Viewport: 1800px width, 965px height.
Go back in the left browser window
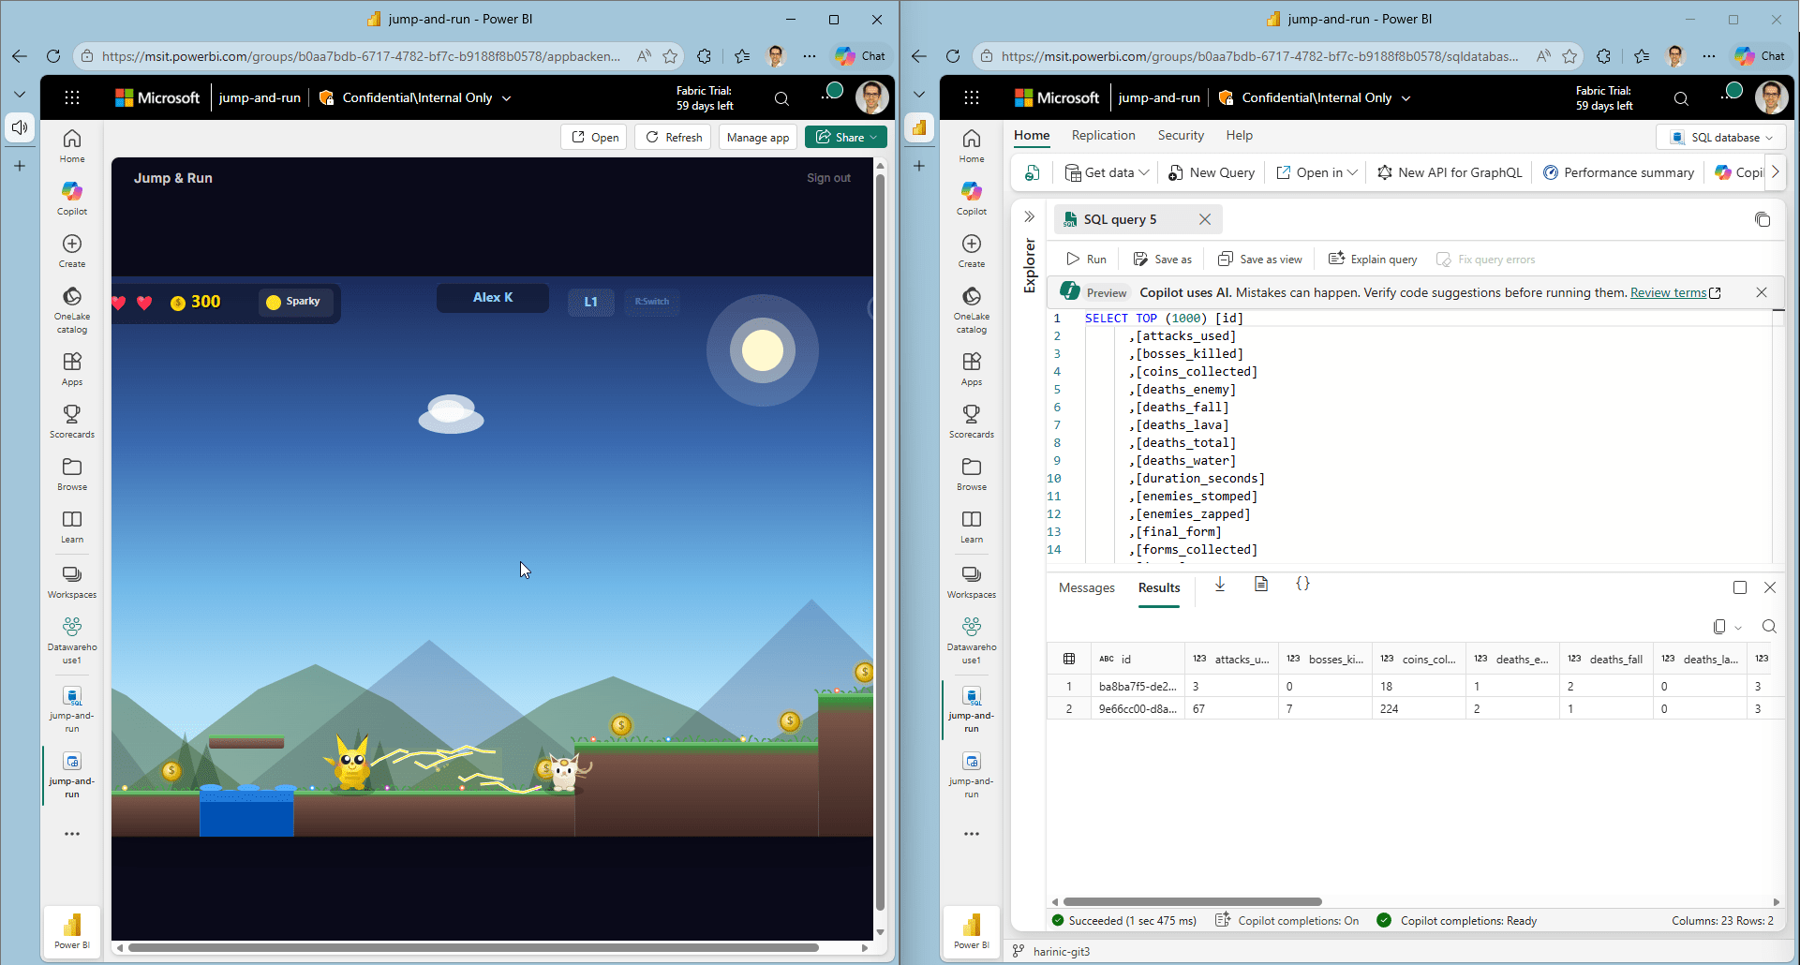click(x=20, y=56)
